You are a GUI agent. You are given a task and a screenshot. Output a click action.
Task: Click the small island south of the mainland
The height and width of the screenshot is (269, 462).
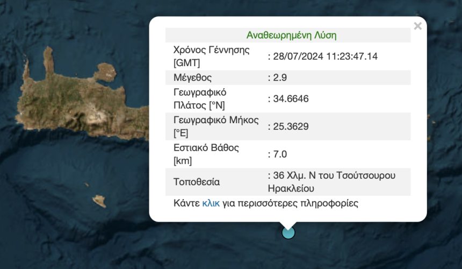coord(99,202)
